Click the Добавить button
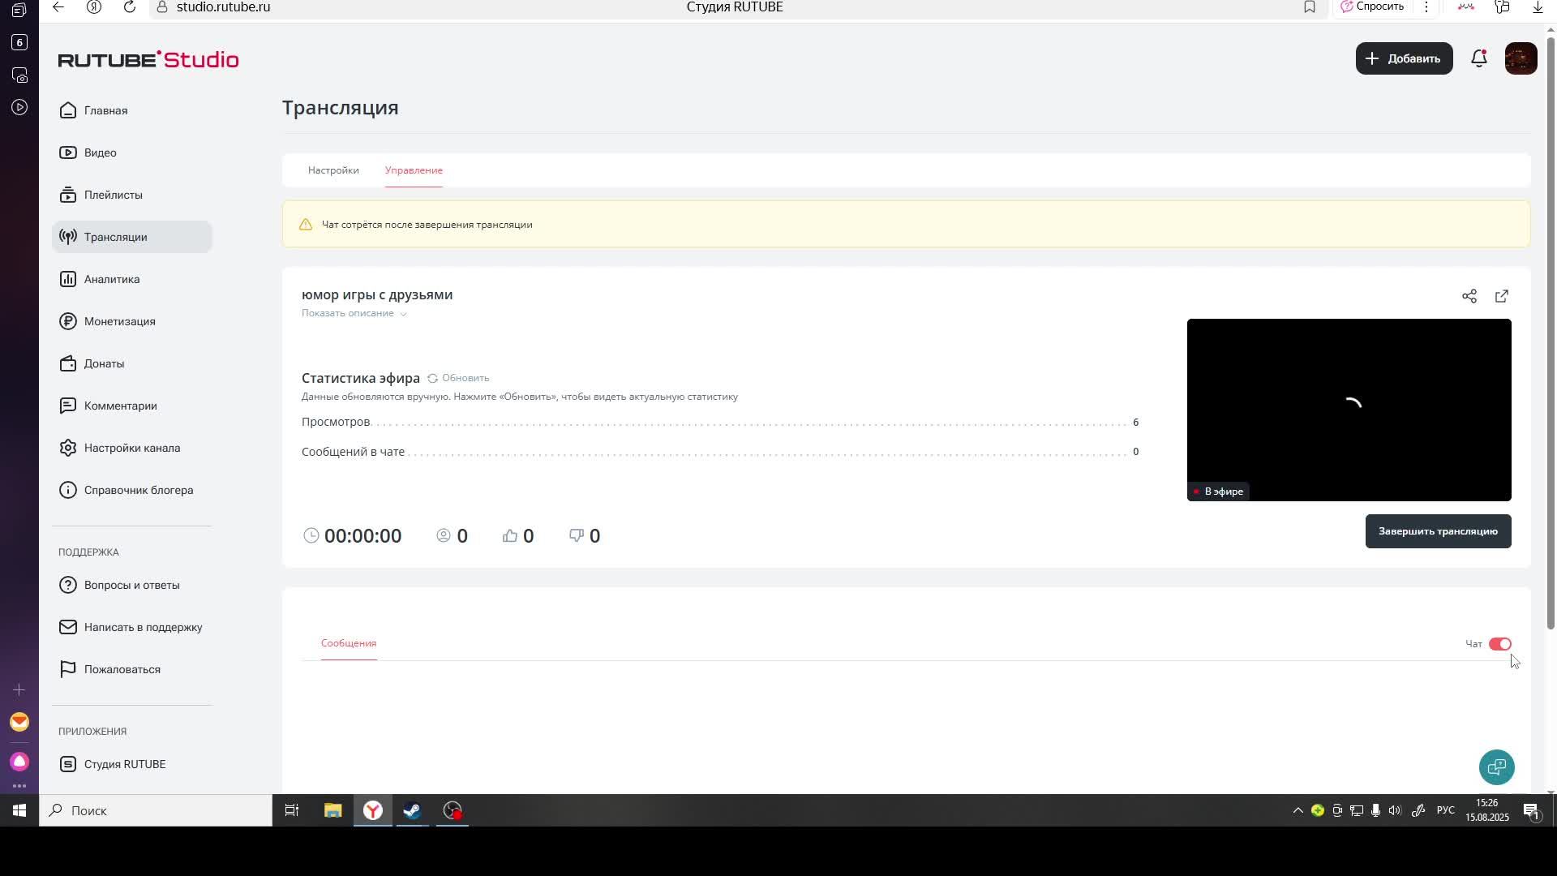Viewport: 1557px width, 876px height. 1404,58
